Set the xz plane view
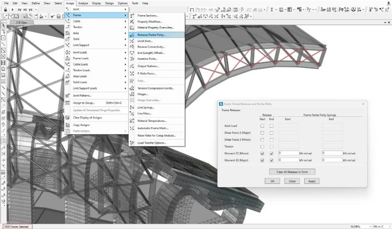 (25, 10)
